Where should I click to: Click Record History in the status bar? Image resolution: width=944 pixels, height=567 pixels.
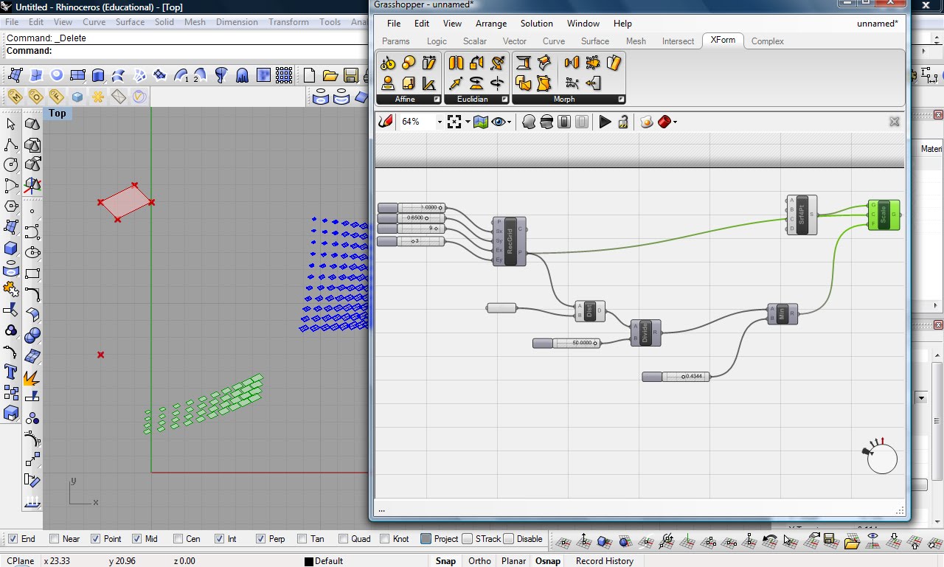(x=605, y=561)
